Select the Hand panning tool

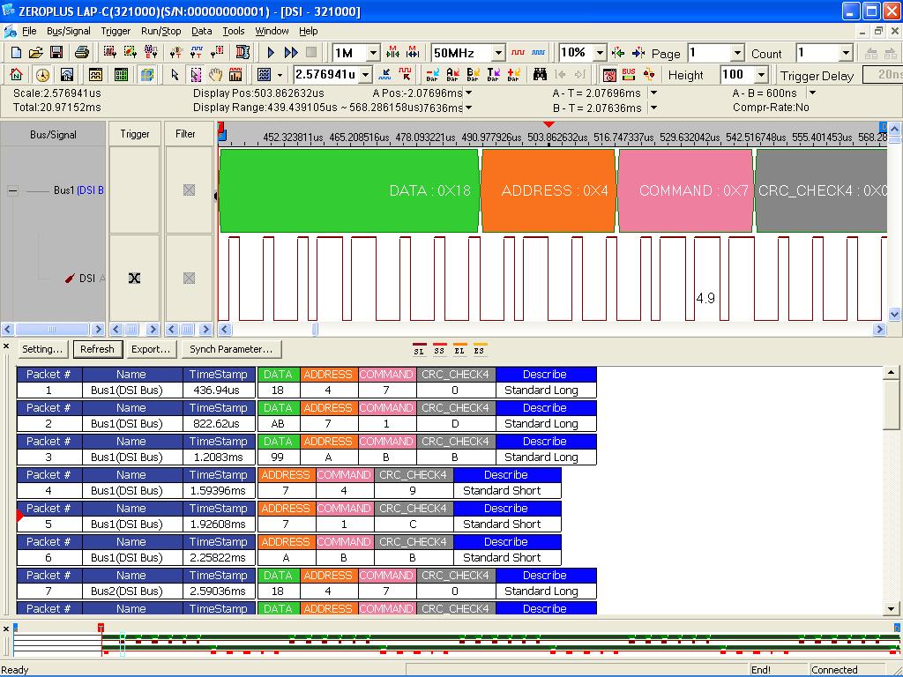(x=216, y=74)
